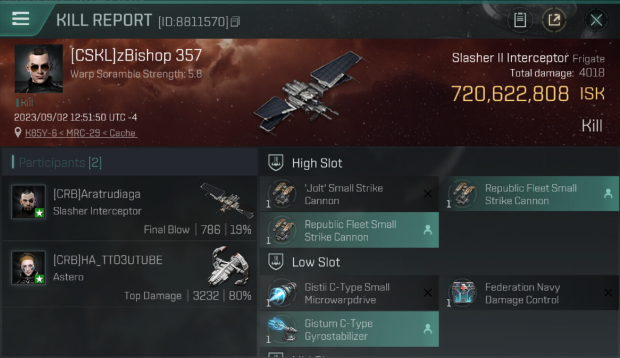Select Gistii C-Type Small Microwarpdrive item
620x358 pixels.
point(349,293)
